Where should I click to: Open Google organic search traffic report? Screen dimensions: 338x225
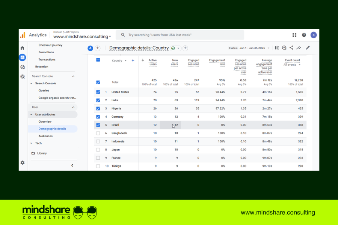[x=57, y=98]
